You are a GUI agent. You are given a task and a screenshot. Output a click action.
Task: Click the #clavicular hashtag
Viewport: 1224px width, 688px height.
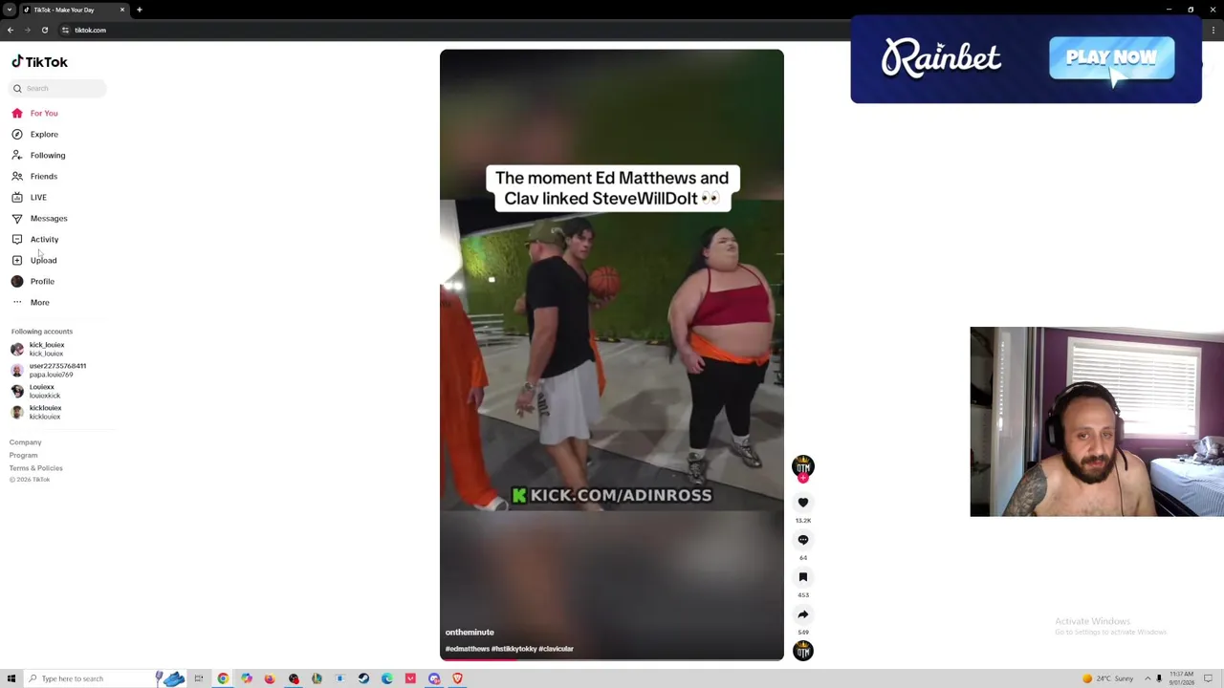click(557, 649)
